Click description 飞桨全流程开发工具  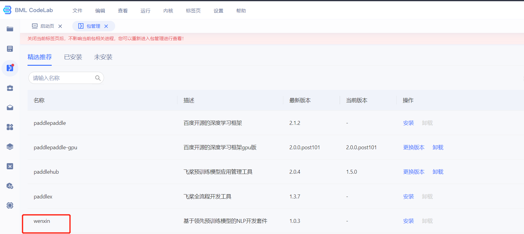click(x=207, y=197)
